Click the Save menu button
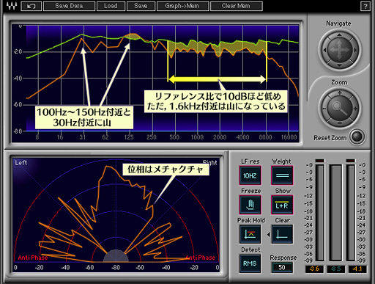The image size is (375, 284). tap(141, 6)
